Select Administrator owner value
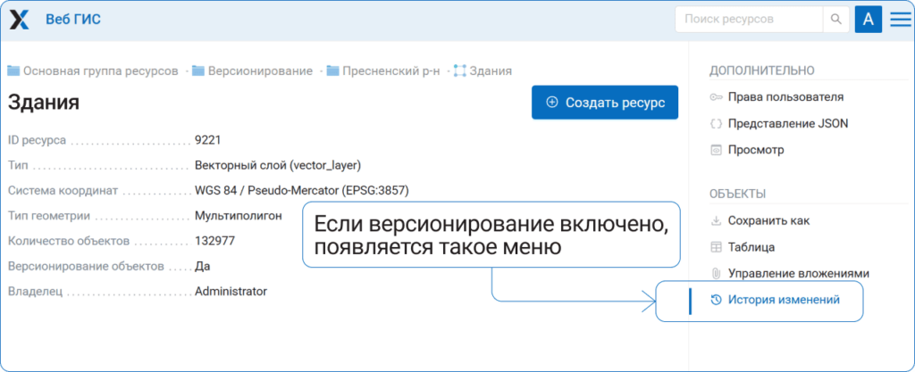Screen dimensions: 915x372 pos(231,291)
